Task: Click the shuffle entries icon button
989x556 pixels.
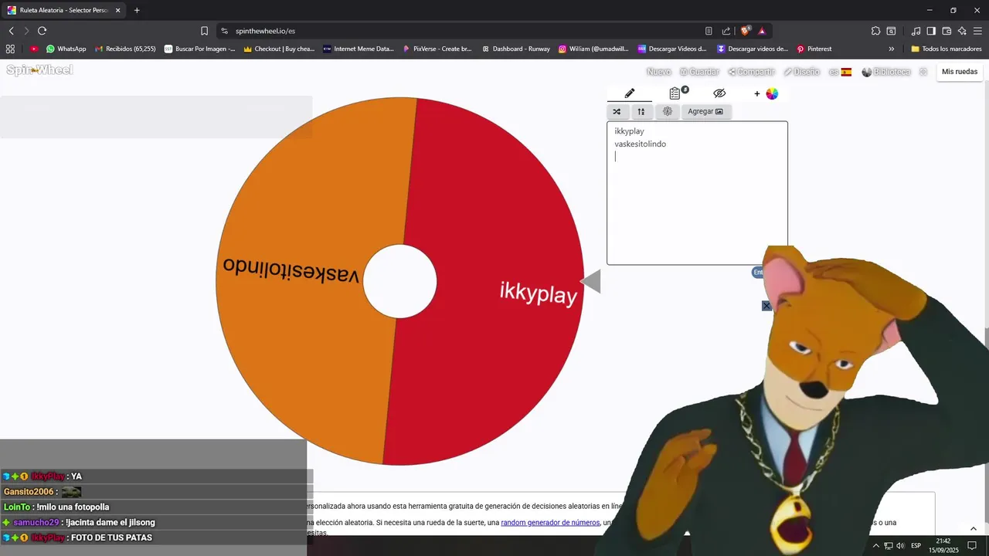Action: coord(617,111)
